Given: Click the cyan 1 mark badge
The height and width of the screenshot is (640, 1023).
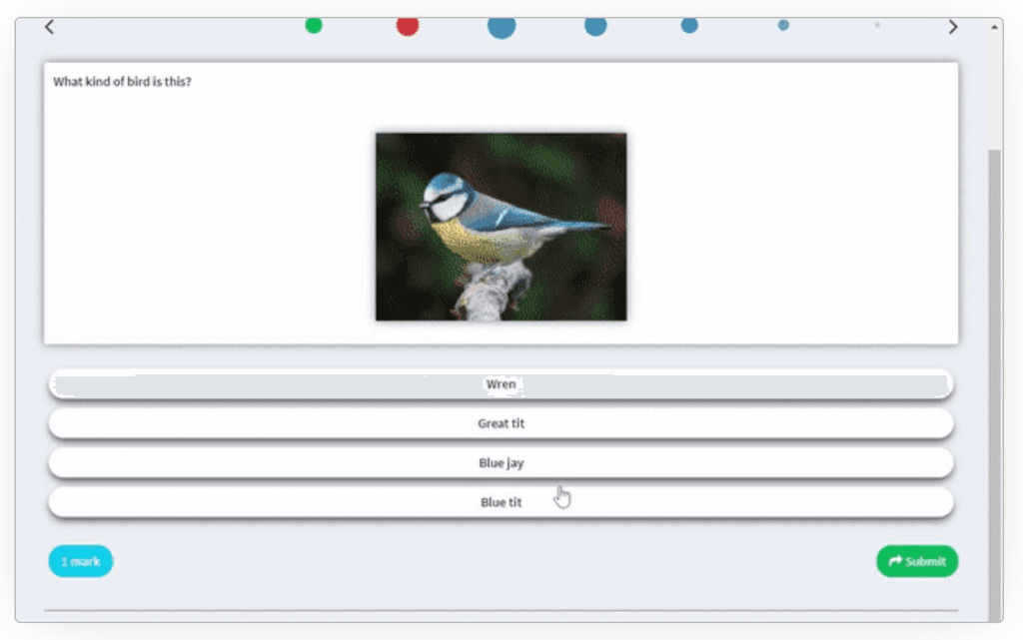Looking at the screenshot, I should pyautogui.click(x=81, y=561).
